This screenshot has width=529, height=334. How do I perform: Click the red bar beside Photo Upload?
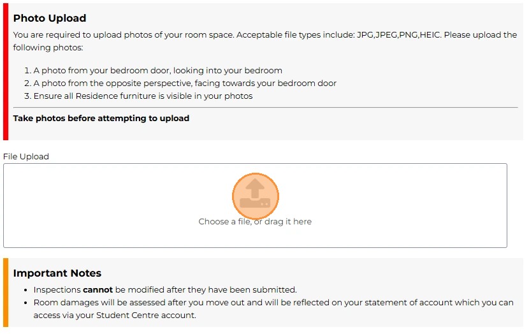pyautogui.click(x=6, y=70)
